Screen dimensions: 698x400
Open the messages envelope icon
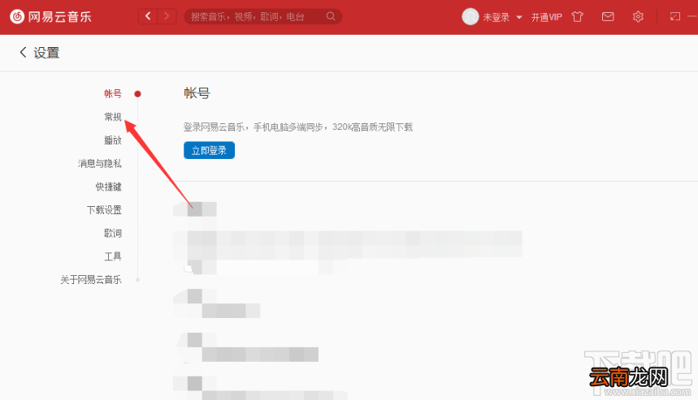[x=608, y=17]
